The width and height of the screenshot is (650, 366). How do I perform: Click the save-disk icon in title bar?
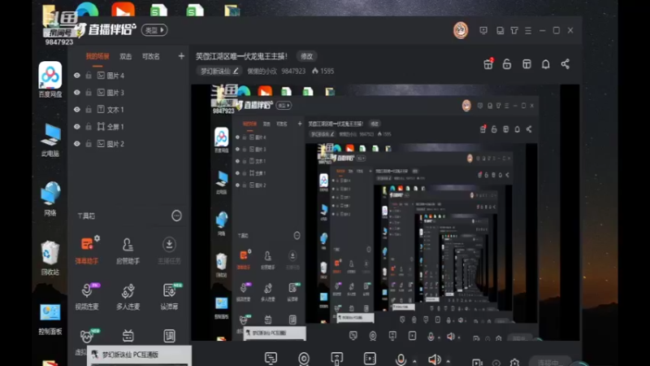(x=500, y=30)
